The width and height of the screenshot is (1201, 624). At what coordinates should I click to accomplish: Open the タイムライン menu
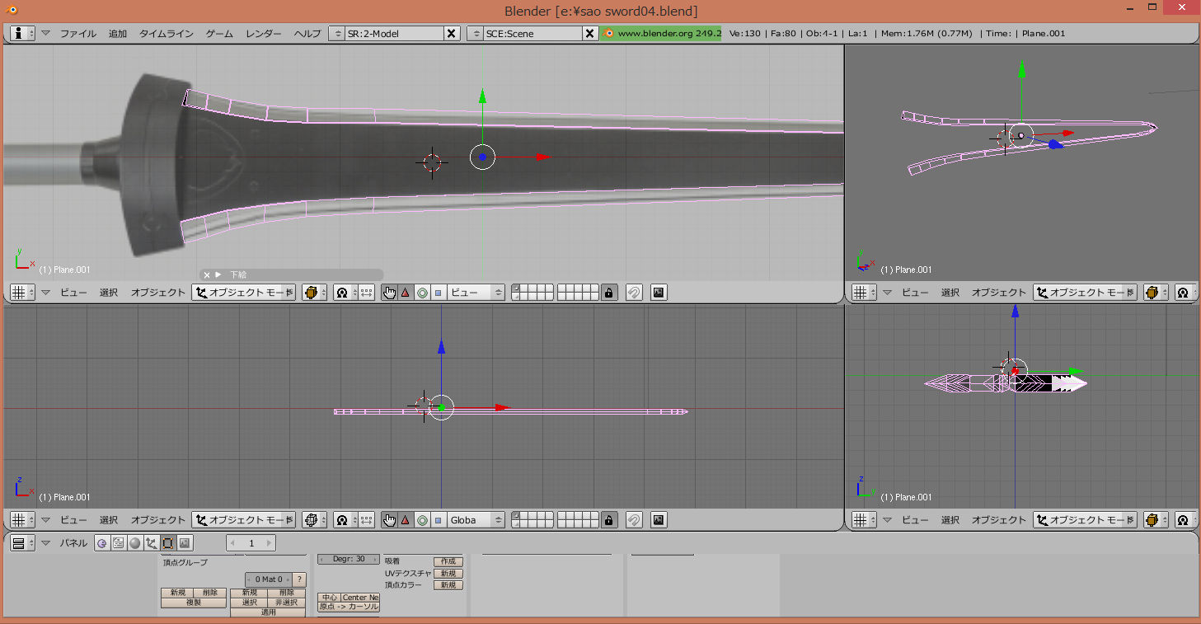(167, 34)
